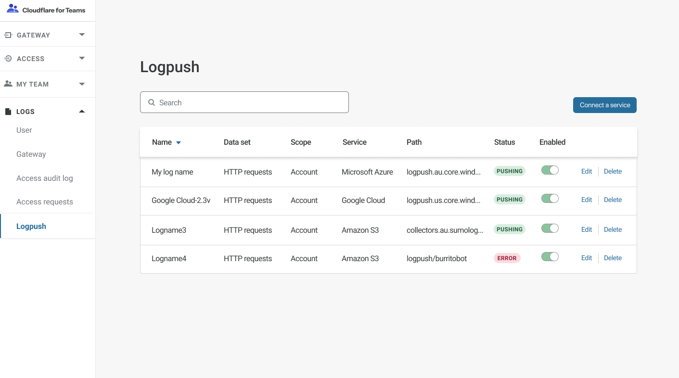Click the Data set column header
The height and width of the screenshot is (378, 679).
[x=237, y=142]
